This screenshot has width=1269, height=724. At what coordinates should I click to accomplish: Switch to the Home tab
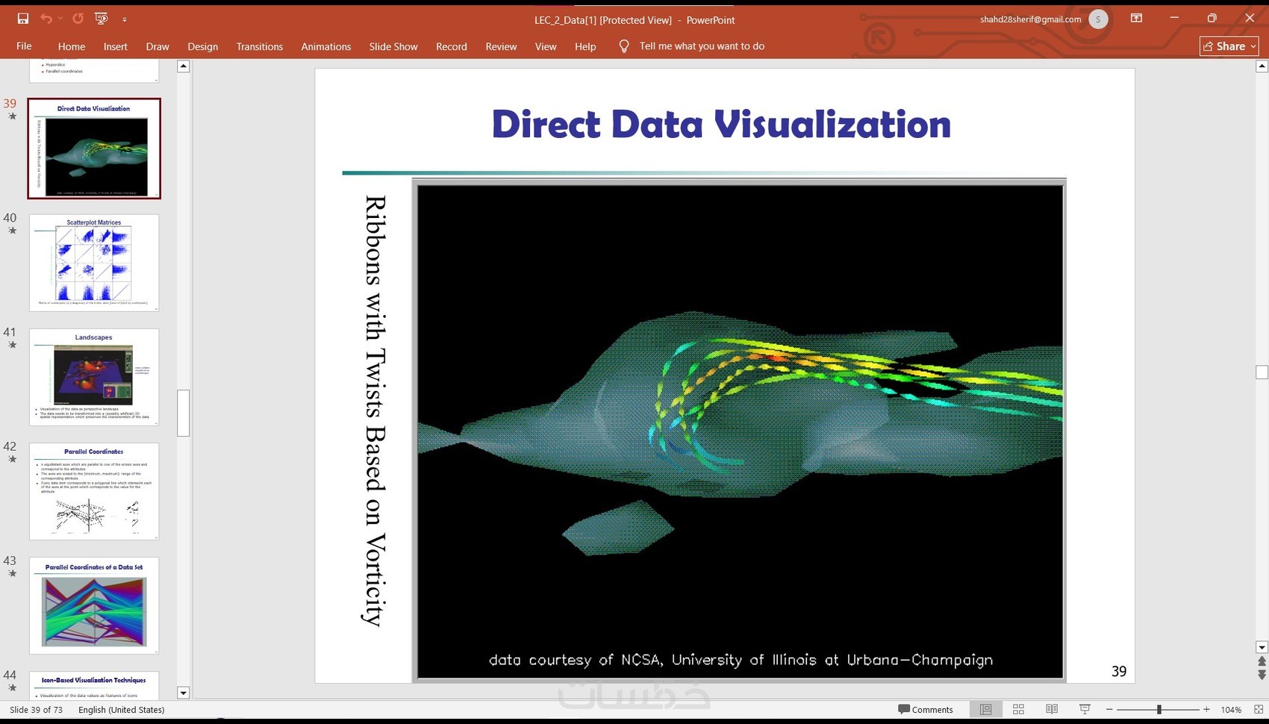point(72,46)
